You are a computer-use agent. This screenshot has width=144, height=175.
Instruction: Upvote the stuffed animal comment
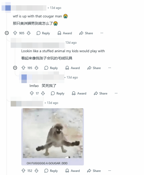click(x=23, y=68)
